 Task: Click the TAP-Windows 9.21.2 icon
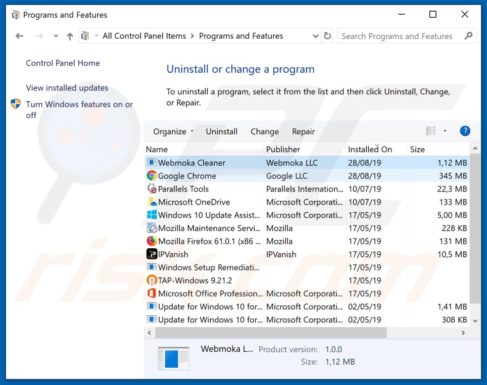tap(152, 280)
